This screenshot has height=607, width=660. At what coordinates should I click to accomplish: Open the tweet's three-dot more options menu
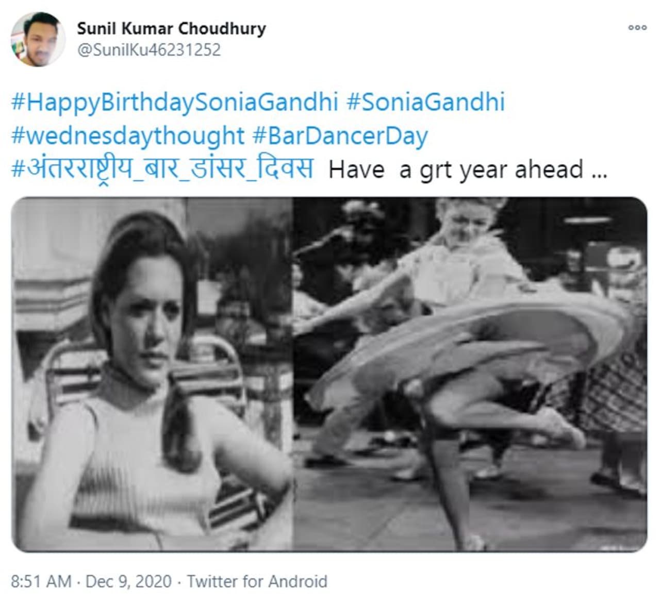[x=637, y=28]
